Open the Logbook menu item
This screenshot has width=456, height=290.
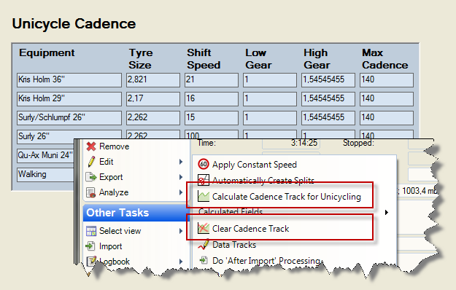115,262
